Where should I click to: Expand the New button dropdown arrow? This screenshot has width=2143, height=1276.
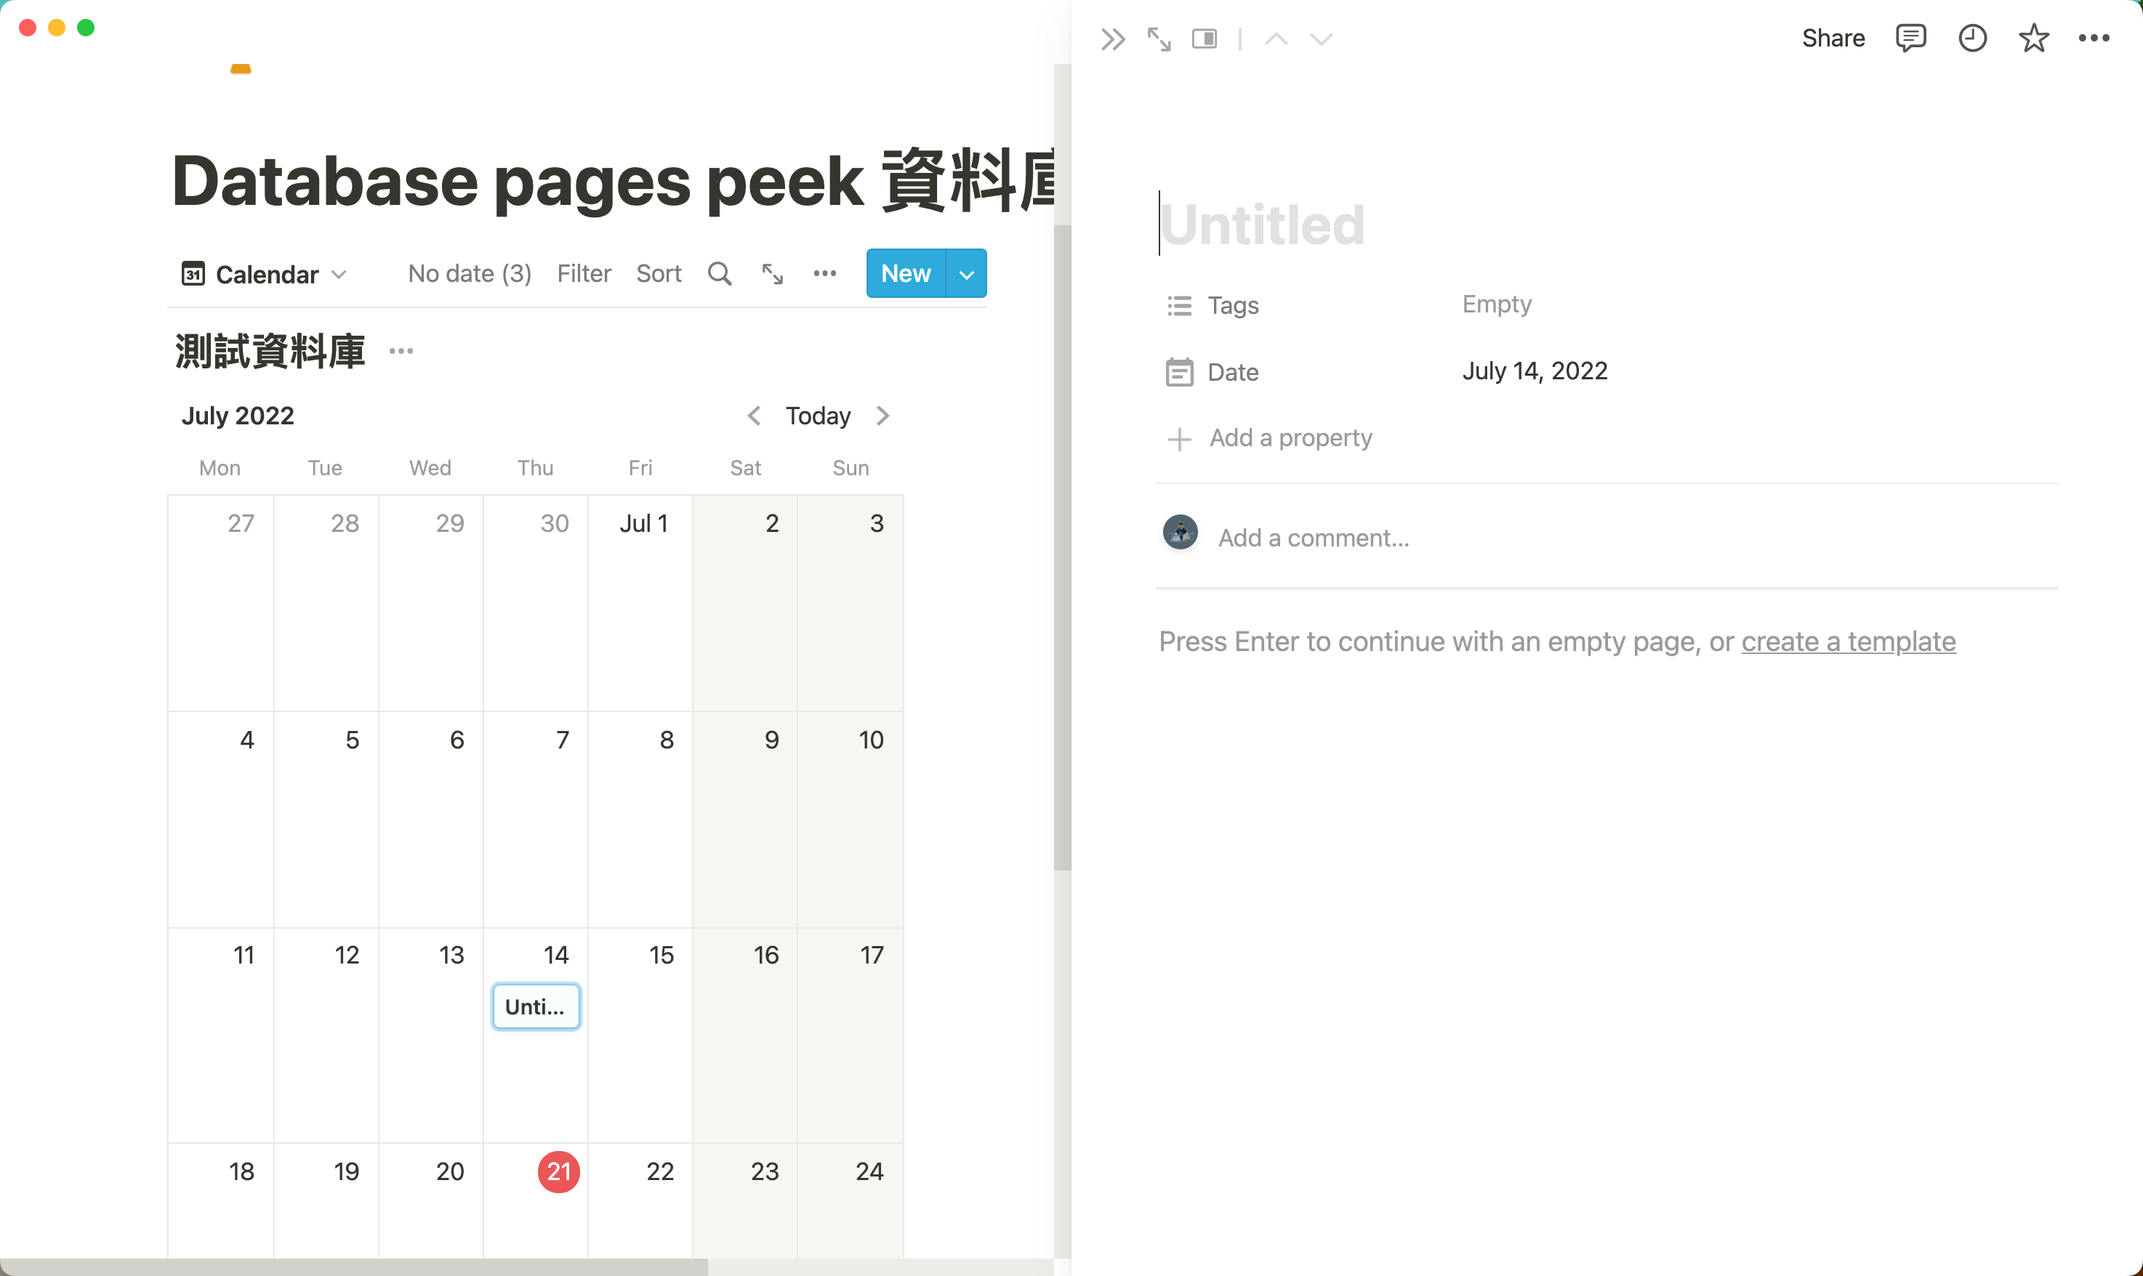point(967,273)
